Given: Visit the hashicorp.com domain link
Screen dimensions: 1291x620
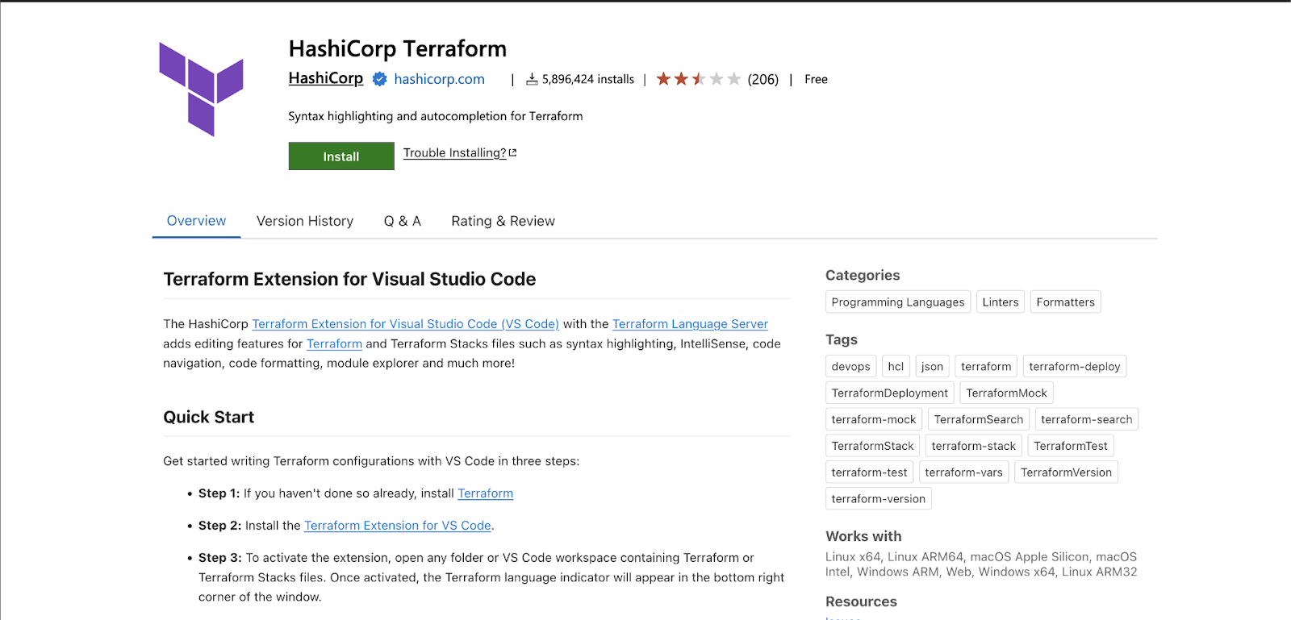Looking at the screenshot, I should pyautogui.click(x=440, y=79).
